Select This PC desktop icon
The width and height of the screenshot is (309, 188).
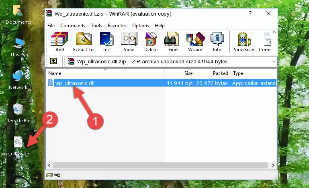click(x=18, y=47)
